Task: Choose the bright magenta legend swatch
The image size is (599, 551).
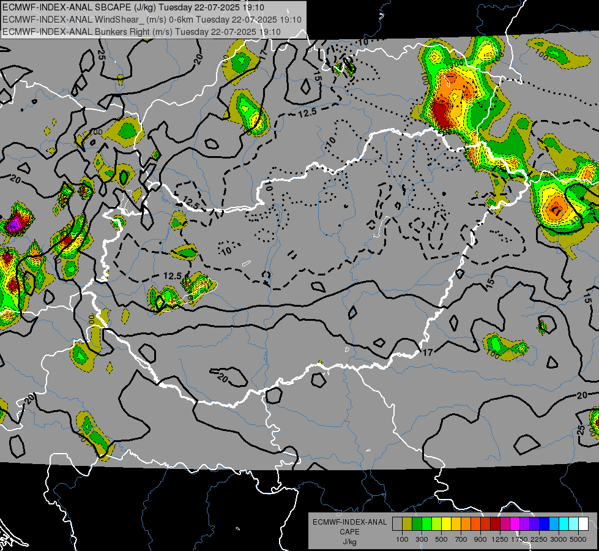Action: pyautogui.click(x=515, y=523)
